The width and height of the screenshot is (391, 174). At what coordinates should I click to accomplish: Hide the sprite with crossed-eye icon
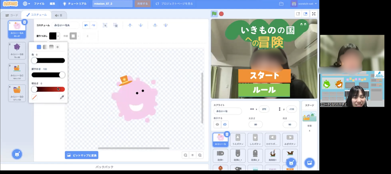pos(225,125)
